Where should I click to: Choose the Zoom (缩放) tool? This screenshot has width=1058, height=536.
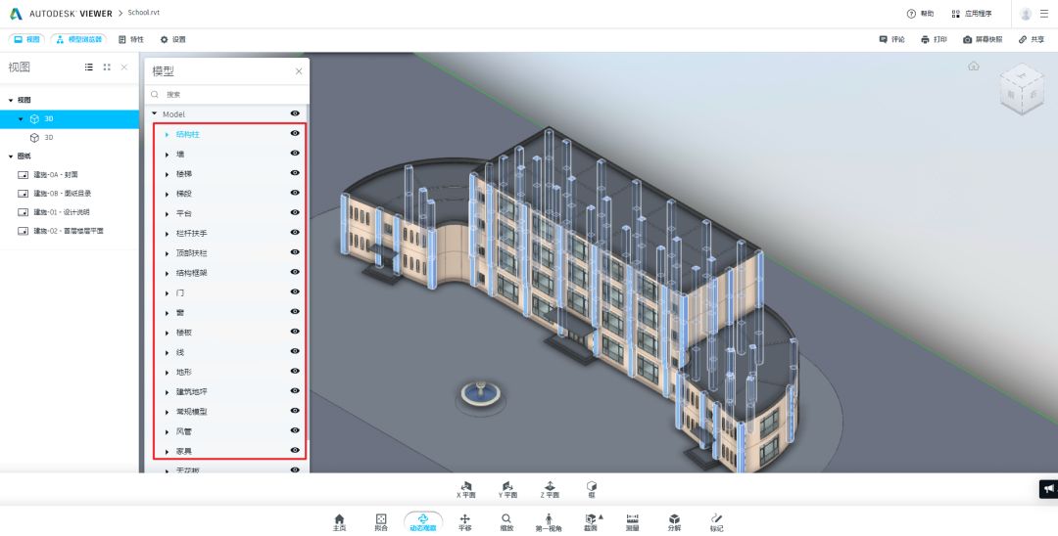click(x=506, y=522)
